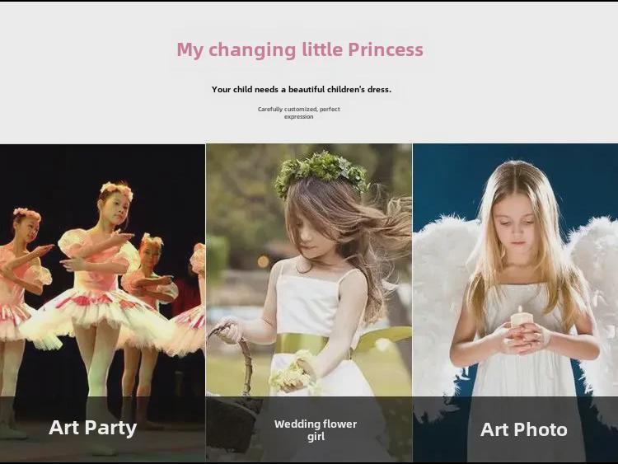This screenshot has width=618, height=464.
Task: Select the flower girl outdoor photo
Action: pos(308,272)
